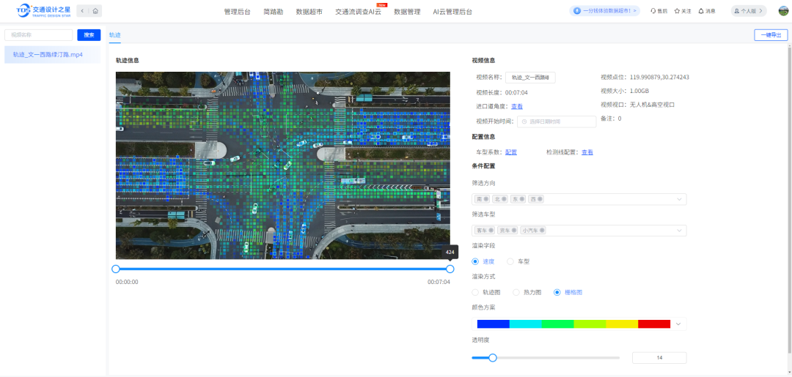Open 检测线配置 查看 link
The image size is (792, 377).
(x=587, y=152)
